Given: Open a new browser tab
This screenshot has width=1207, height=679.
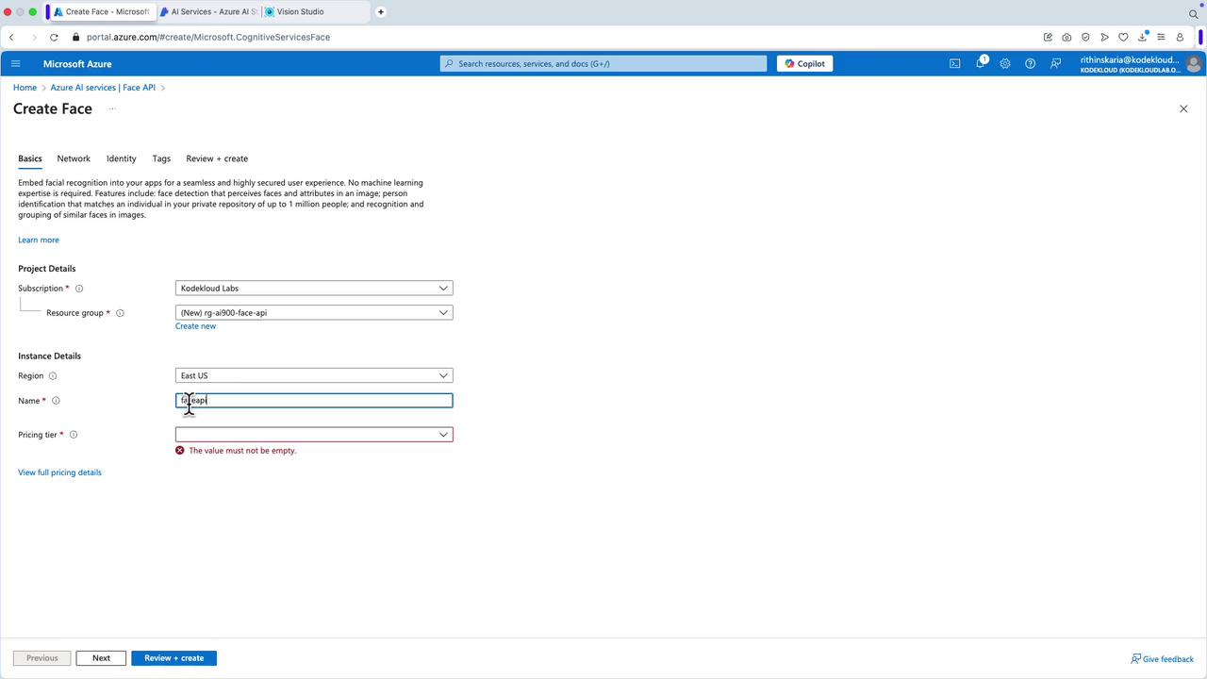Looking at the screenshot, I should tap(381, 12).
